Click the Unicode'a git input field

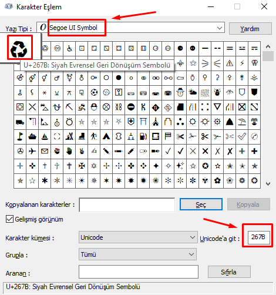pos(259,237)
